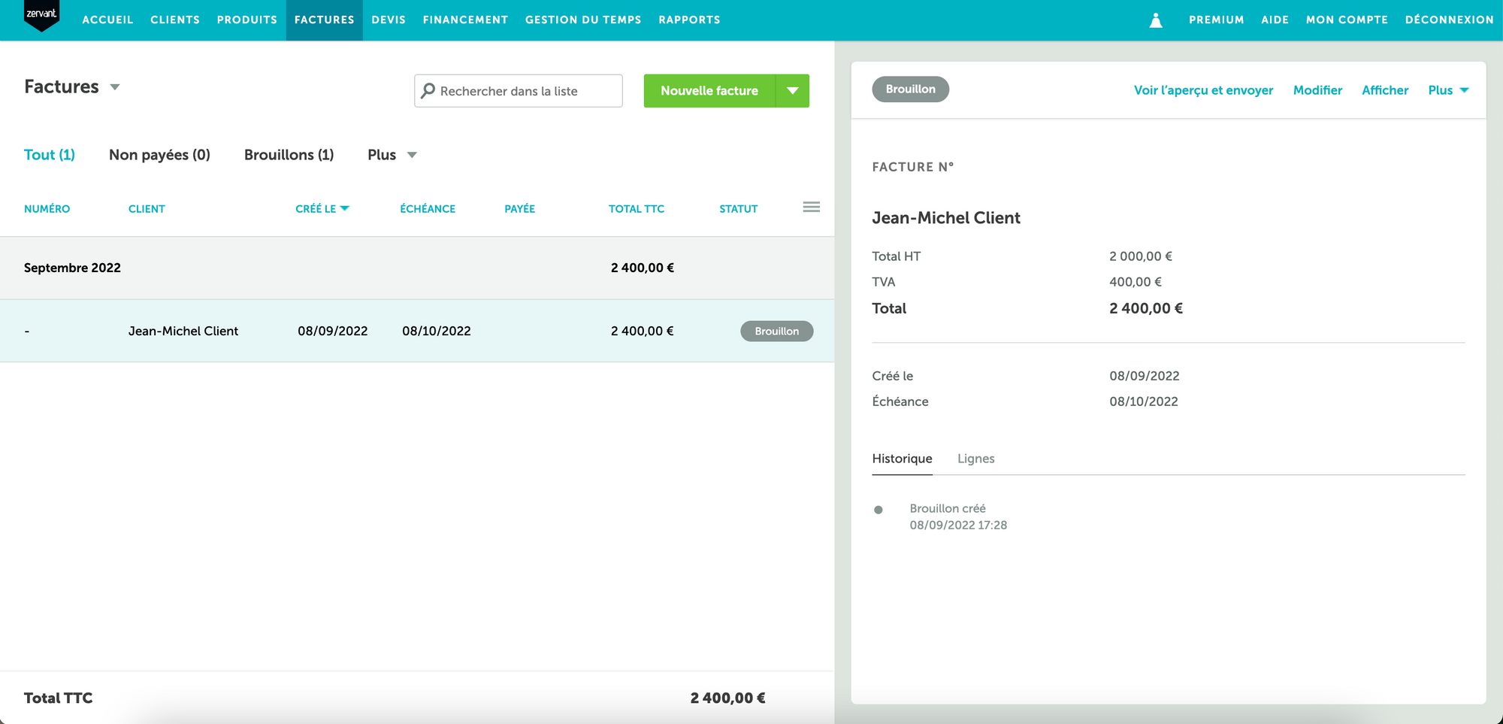The width and height of the screenshot is (1503, 724).
Task: Select the Brouillons (1) filter
Action: (289, 155)
